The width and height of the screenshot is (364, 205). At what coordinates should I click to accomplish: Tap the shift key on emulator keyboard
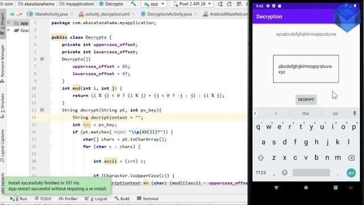click(x=260, y=158)
